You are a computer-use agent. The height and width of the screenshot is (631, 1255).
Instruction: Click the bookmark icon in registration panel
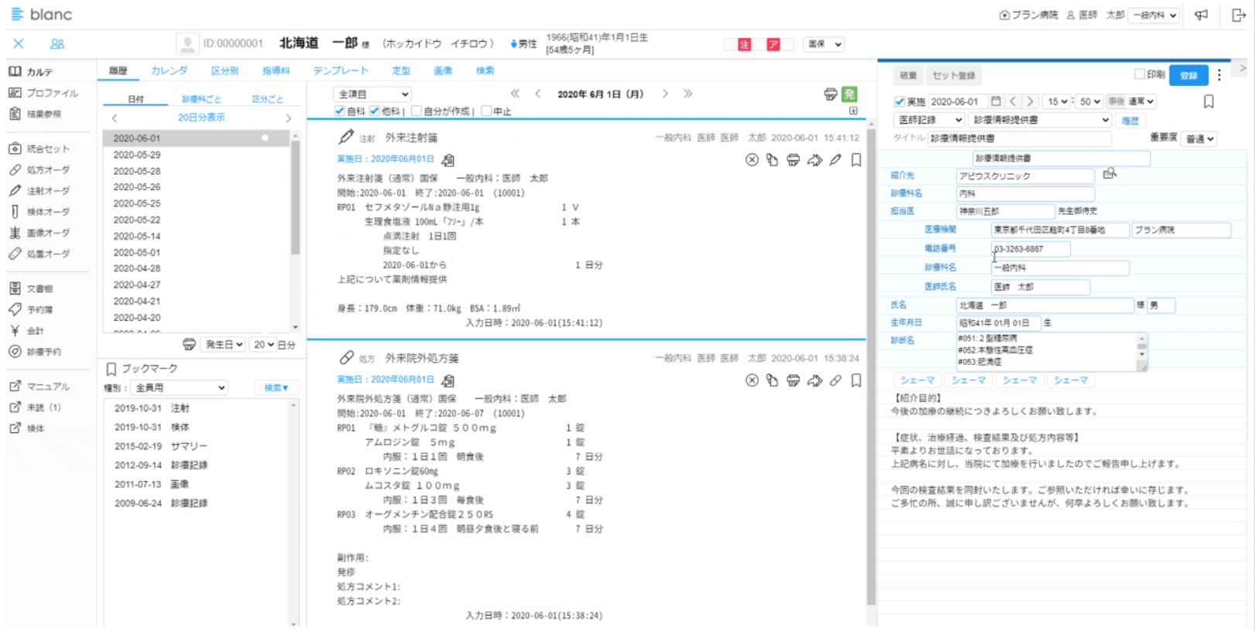coord(1209,101)
